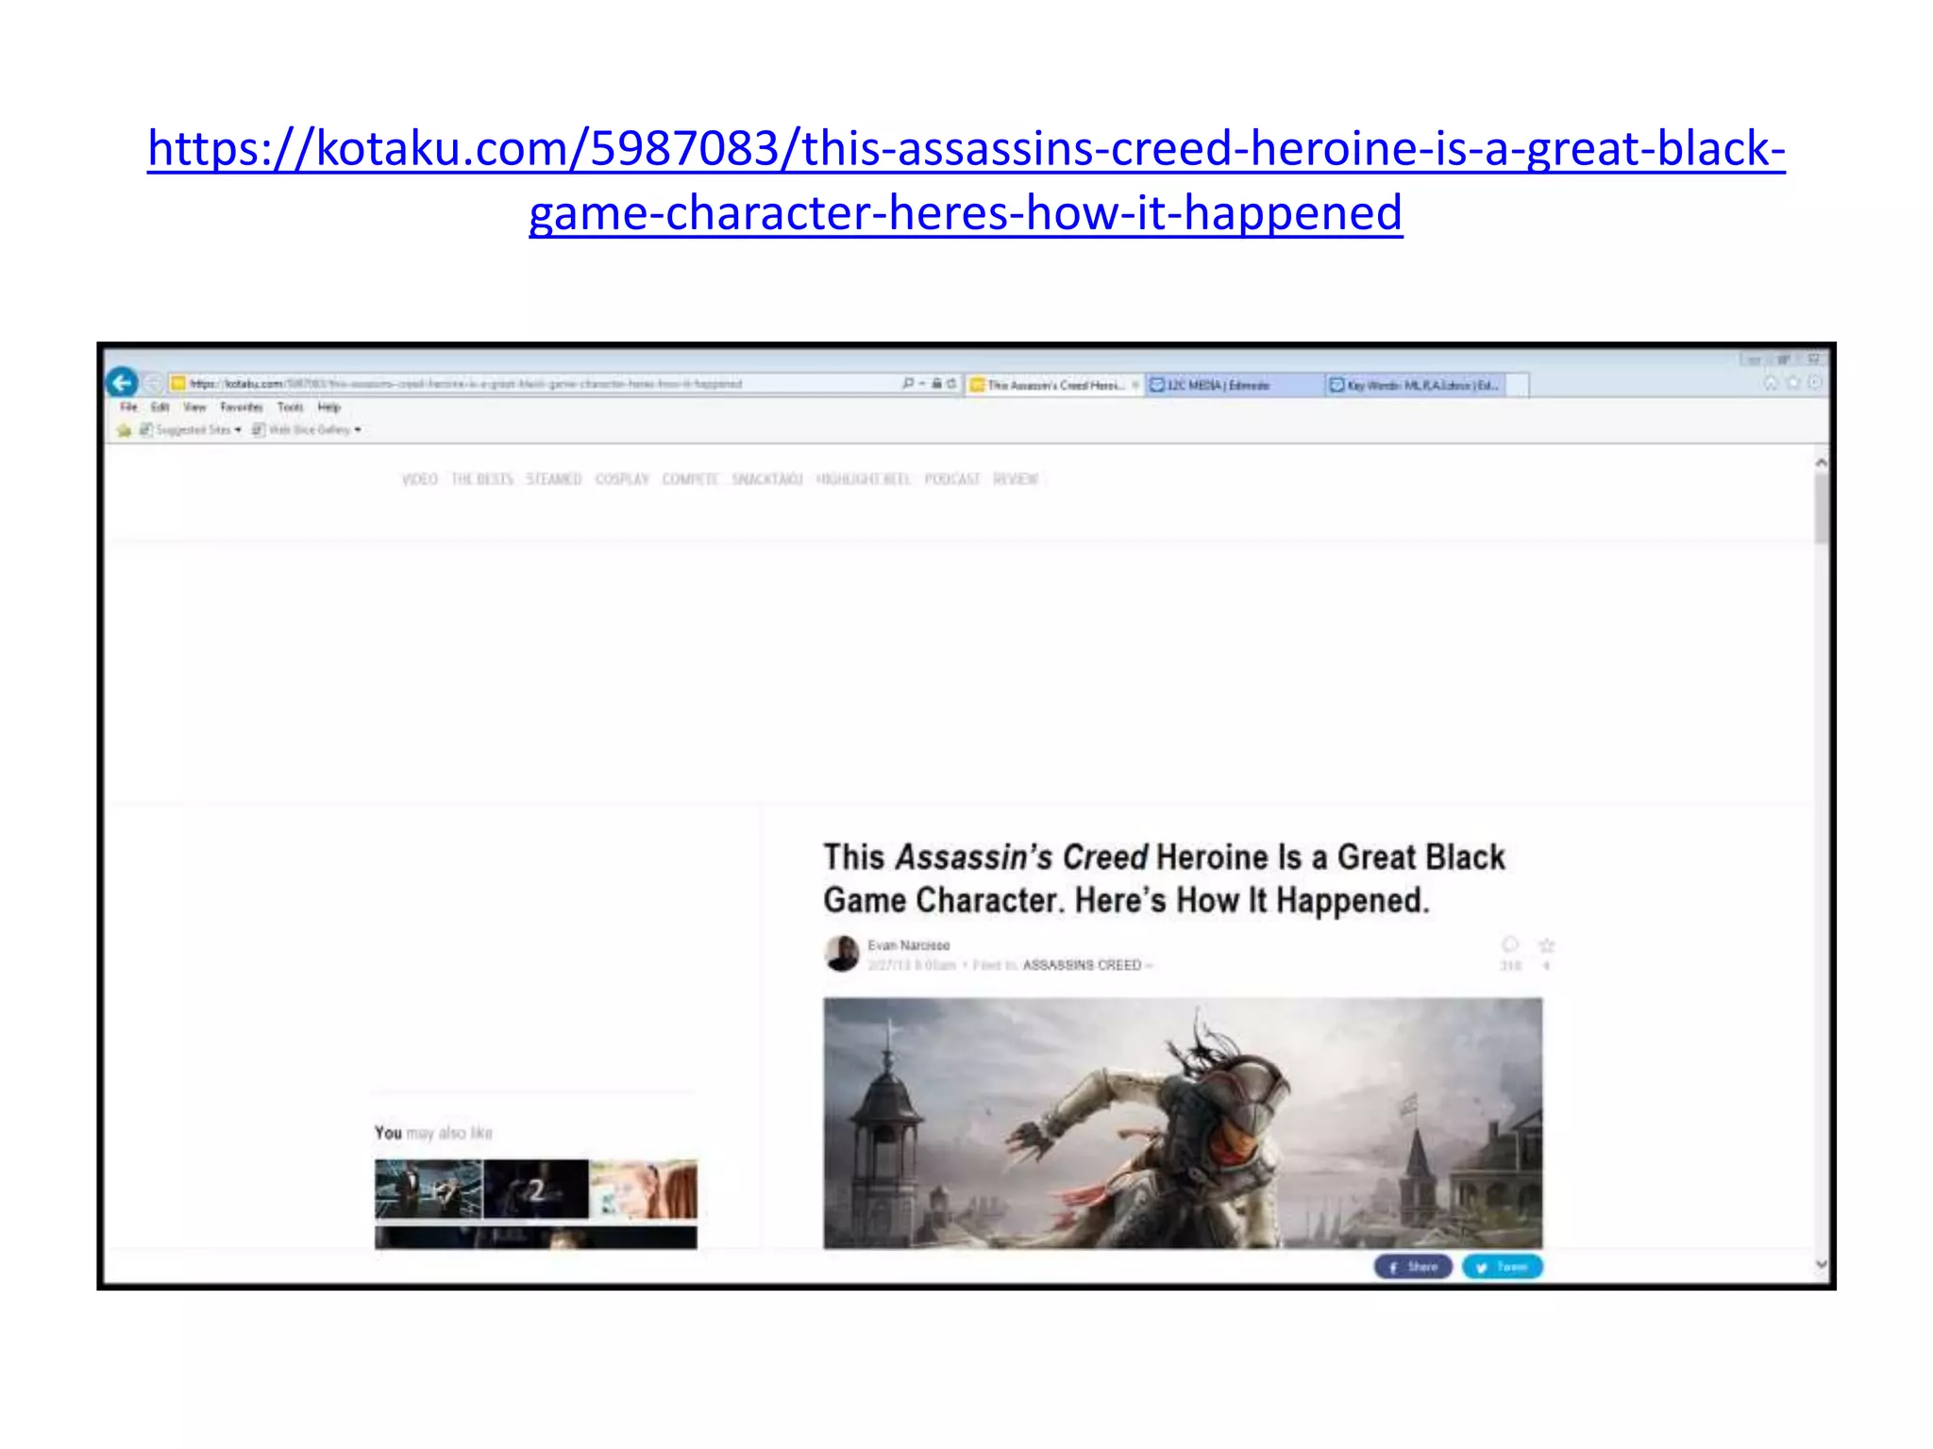Open the Tools menu

tap(291, 407)
